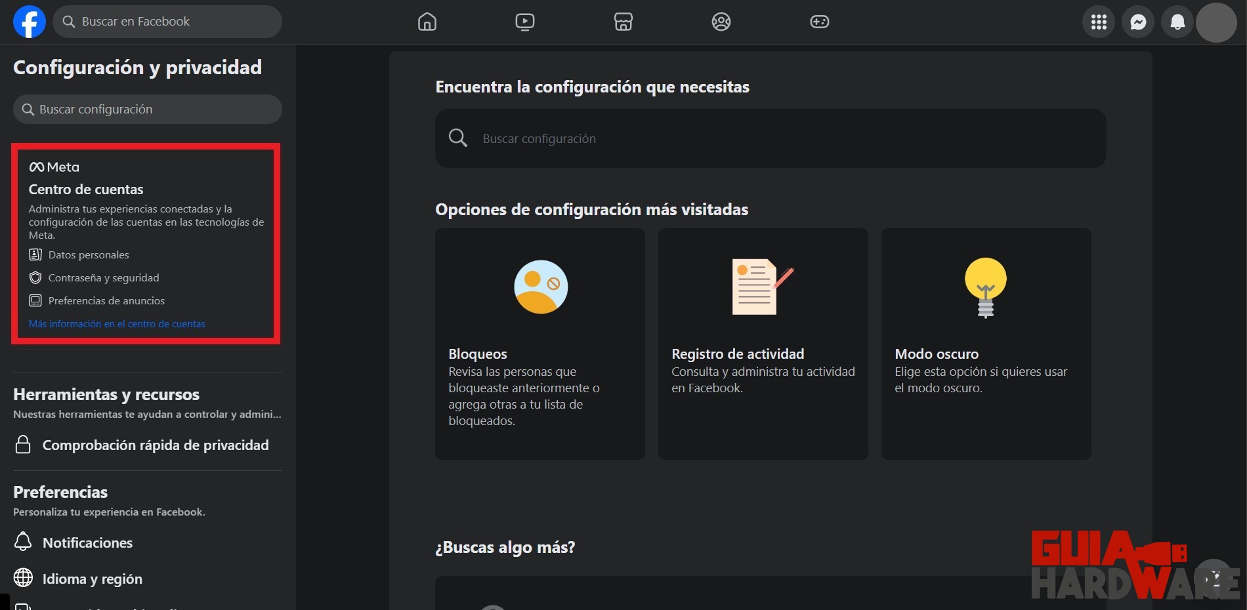Focus the Buscar en Facebook search field
The width and height of the screenshot is (1247, 610).
pyautogui.click(x=167, y=22)
